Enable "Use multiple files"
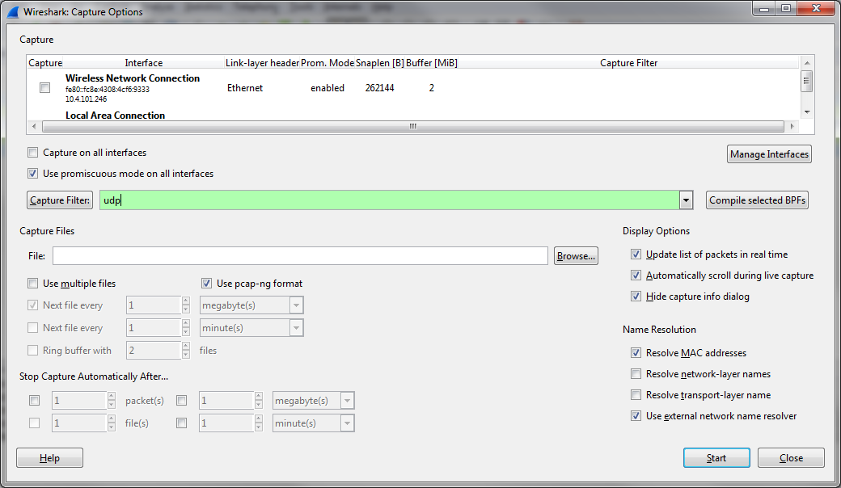841x488 pixels. click(x=32, y=284)
